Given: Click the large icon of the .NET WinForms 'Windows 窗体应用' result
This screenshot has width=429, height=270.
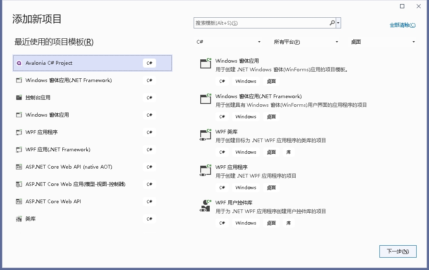Looking at the screenshot, I should coord(206,63).
